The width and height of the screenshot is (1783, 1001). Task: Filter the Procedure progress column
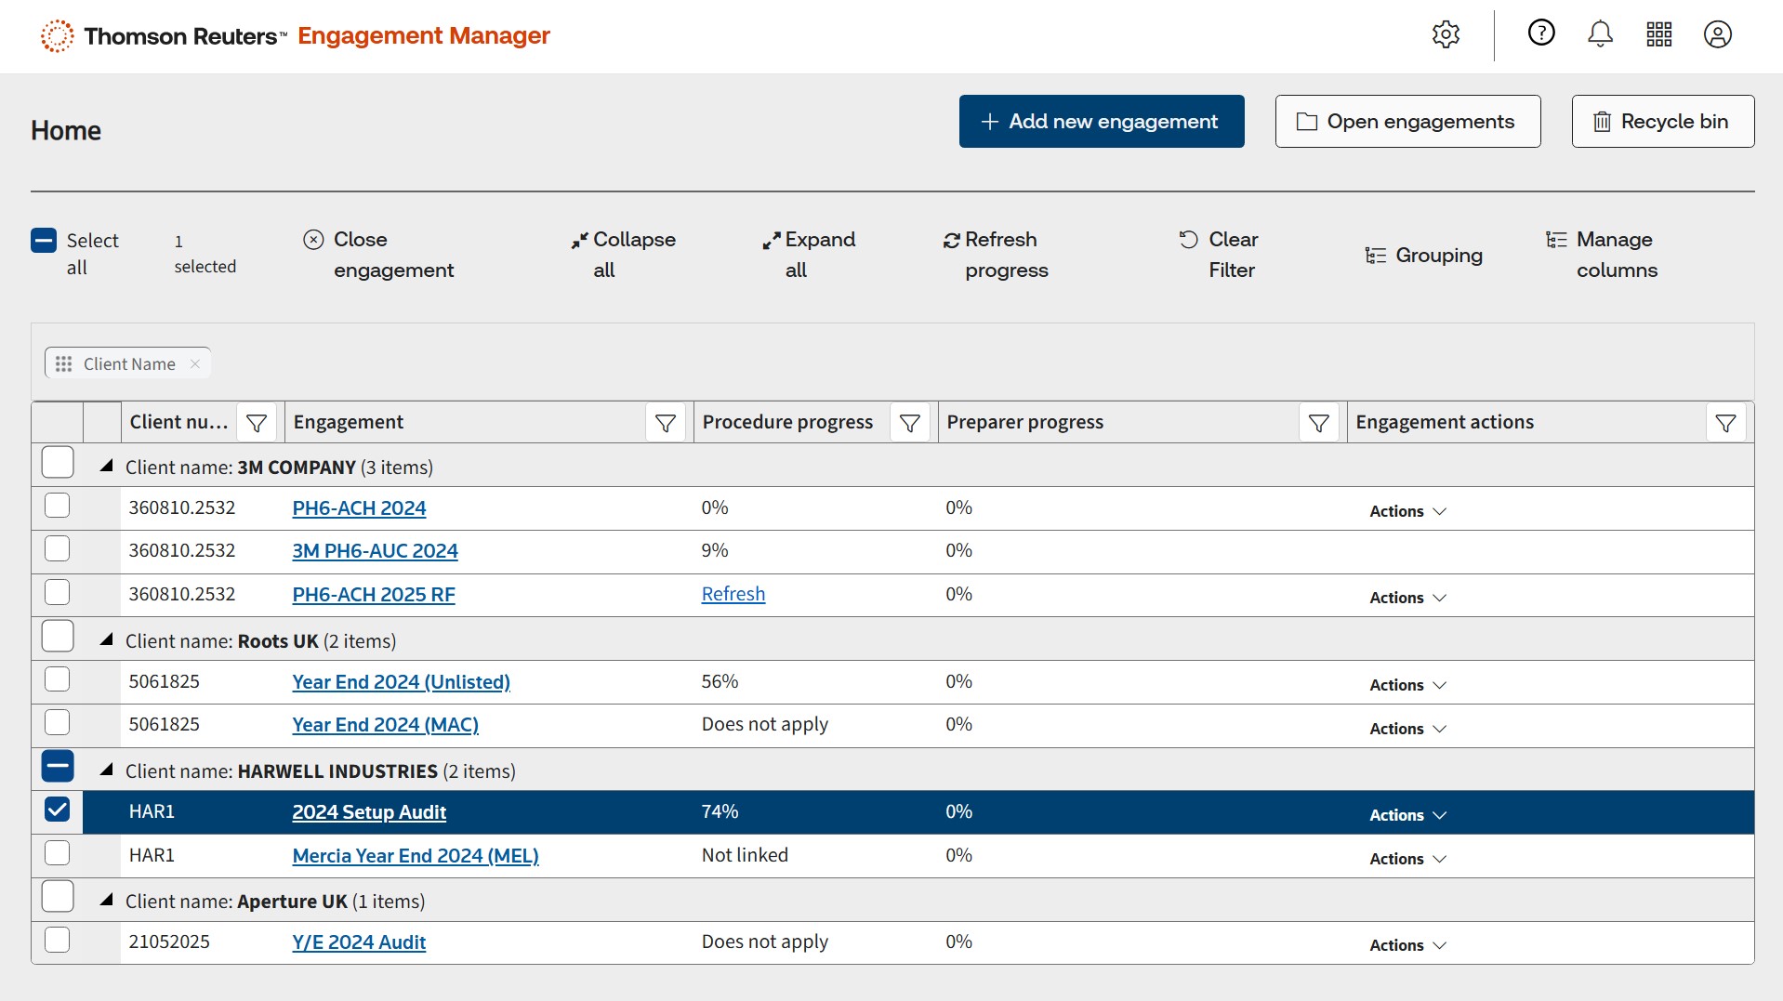(910, 423)
